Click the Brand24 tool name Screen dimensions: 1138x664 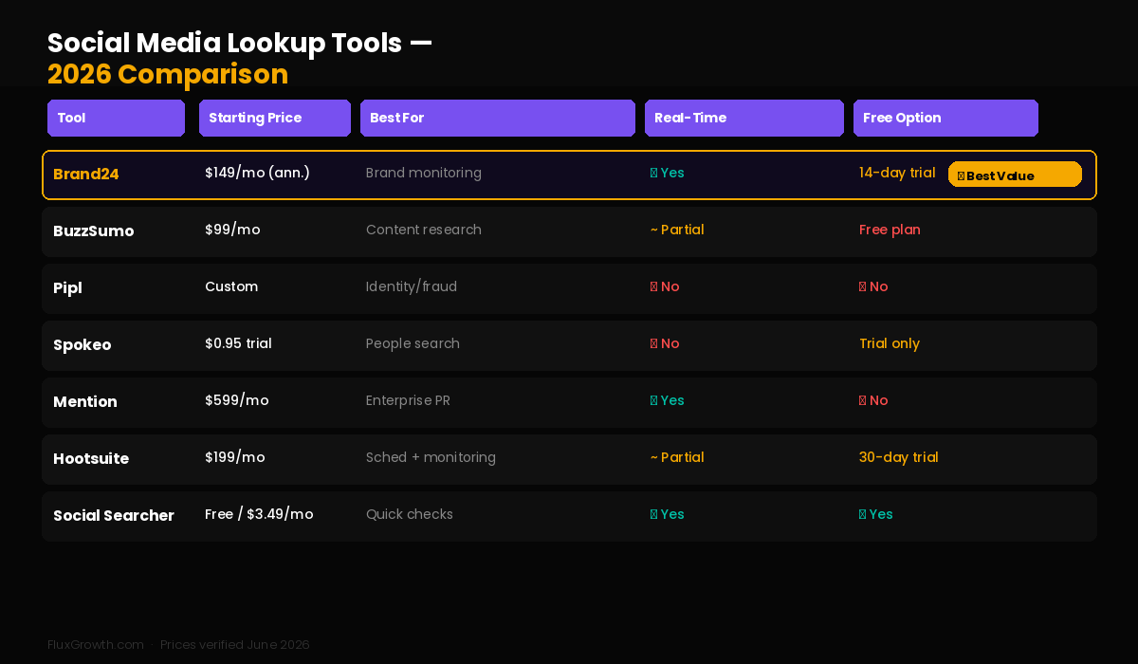click(86, 175)
